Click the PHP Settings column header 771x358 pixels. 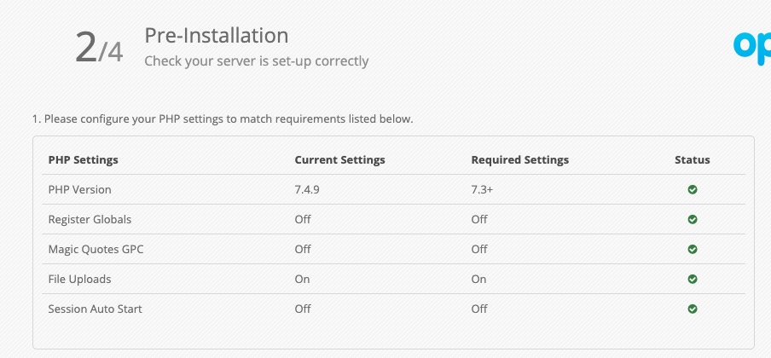pyautogui.click(x=83, y=160)
